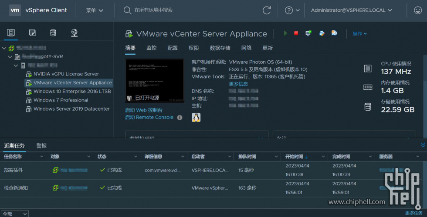427x217 pixels.
Task: Select Windows 10 Enterprise 2016 LTSB VM
Action: [x=72, y=92]
